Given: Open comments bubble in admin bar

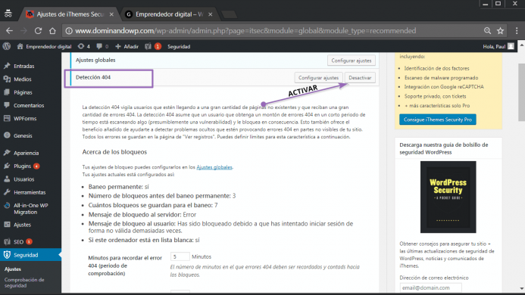Looking at the screenshot, I should pyautogui.click(x=102, y=46).
